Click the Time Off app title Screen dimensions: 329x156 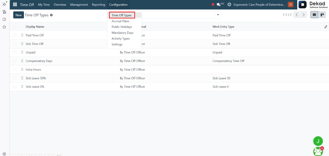click(27, 5)
